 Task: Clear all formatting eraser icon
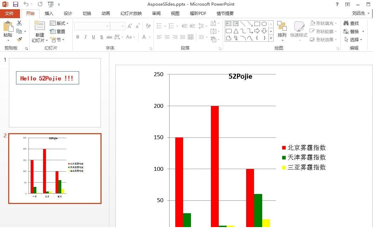point(148,26)
